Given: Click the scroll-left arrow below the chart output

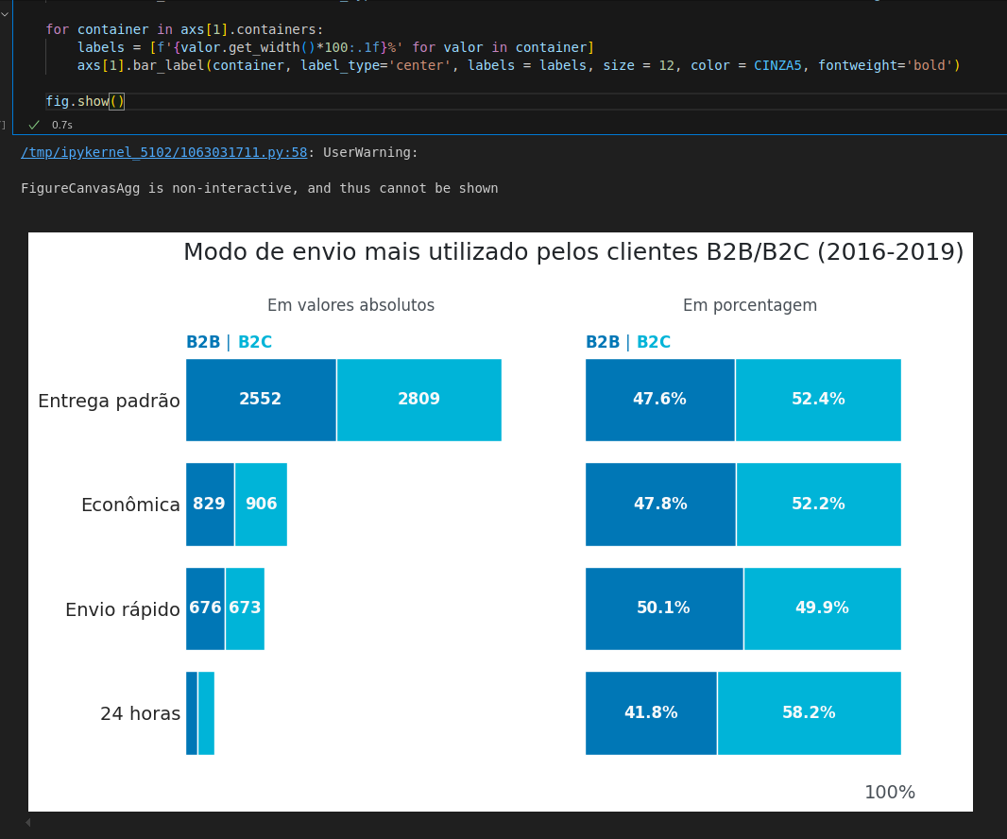Looking at the screenshot, I should click(x=28, y=822).
